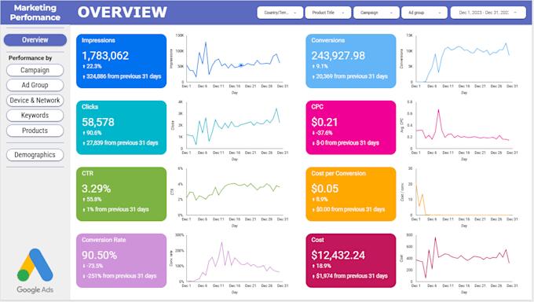Click the 243,927.98 conversions value
Screen dimensions: 534x302
[x=338, y=56]
